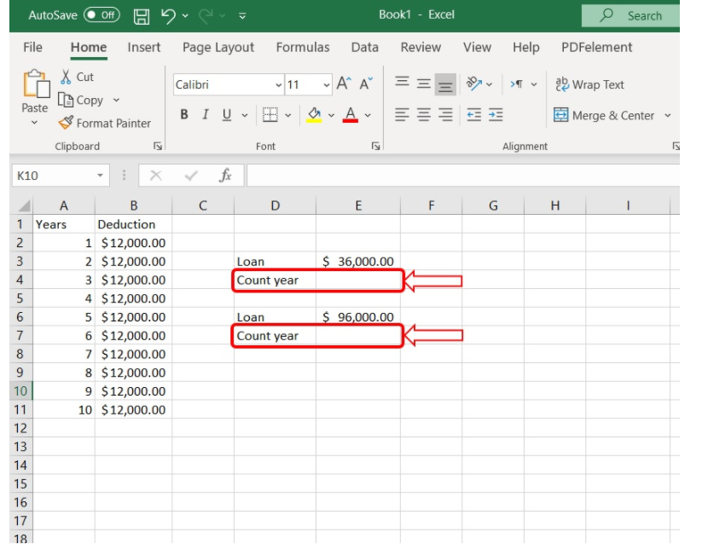Open the View tab

477,47
